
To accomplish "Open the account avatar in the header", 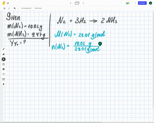I will [150, 3].
